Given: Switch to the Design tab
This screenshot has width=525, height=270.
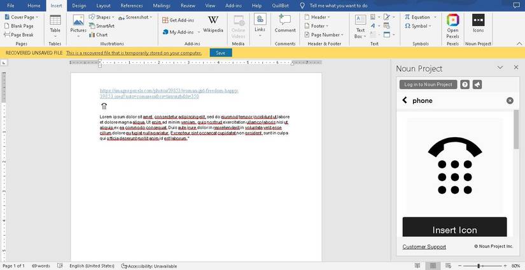Looking at the screenshot, I should click(79, 6).
